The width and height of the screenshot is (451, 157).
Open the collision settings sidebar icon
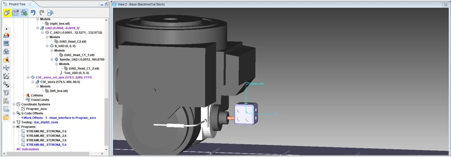pos(6,60)
